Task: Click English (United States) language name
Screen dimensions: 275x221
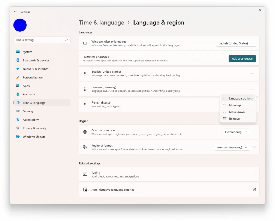Action: pos(106,72)
